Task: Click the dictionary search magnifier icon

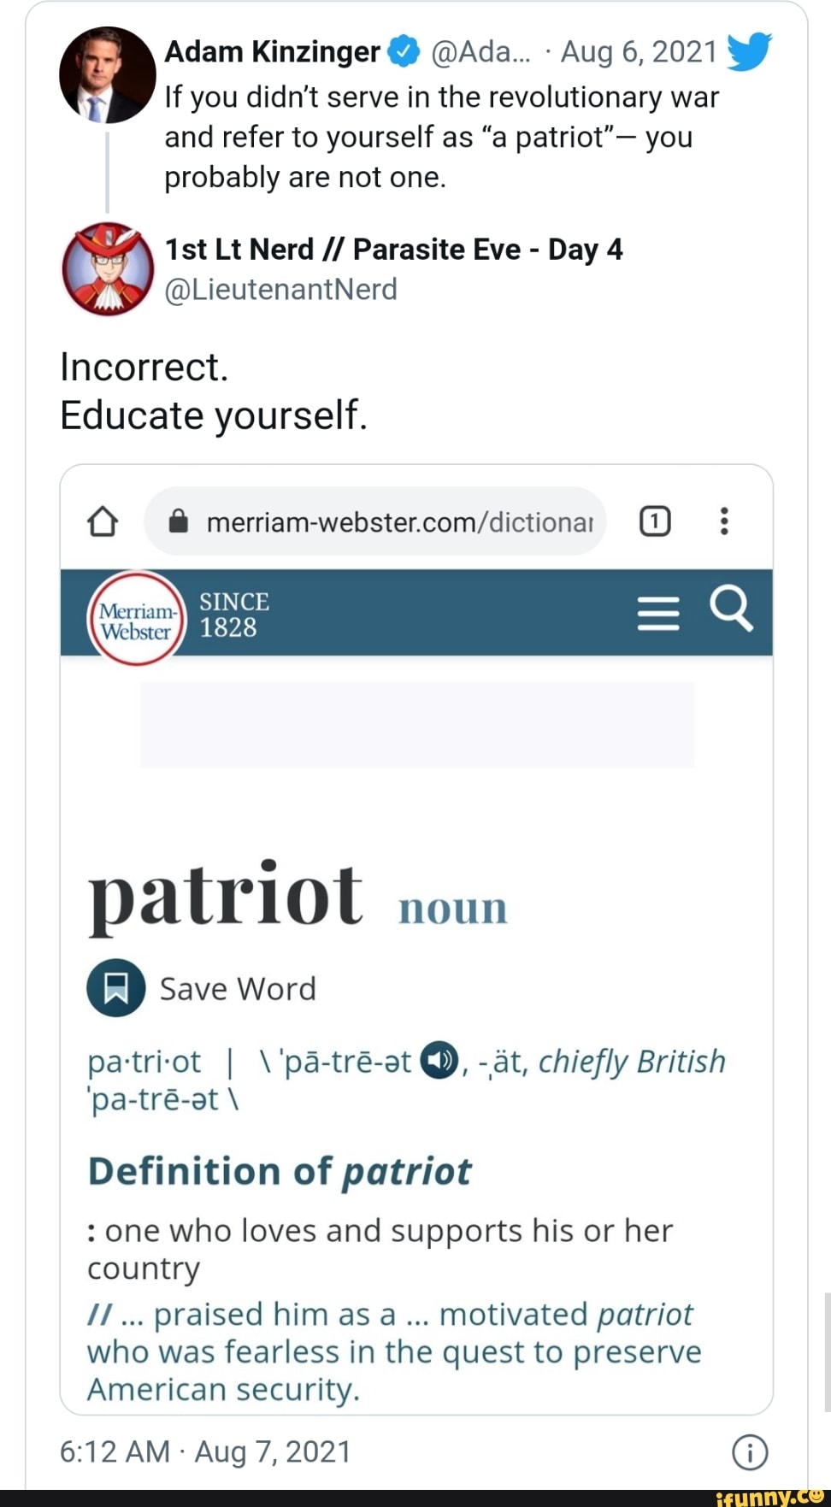Action: click(x=731, y=609)
